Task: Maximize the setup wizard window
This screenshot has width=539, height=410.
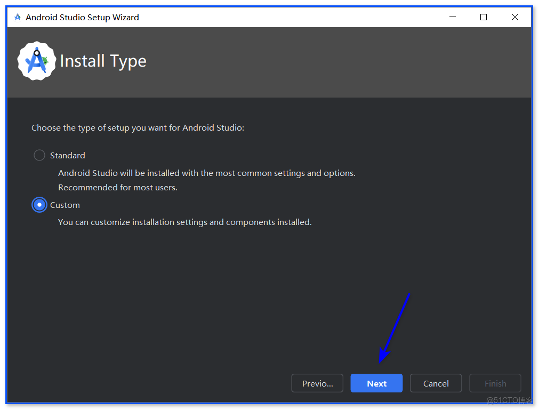Action: pyautogui.click(x=483, y=17)
